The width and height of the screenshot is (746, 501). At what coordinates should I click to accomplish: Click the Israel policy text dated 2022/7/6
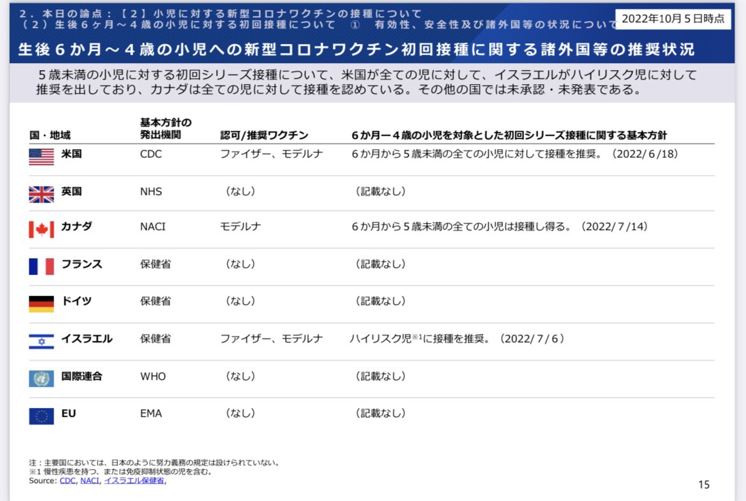(457, 338)
